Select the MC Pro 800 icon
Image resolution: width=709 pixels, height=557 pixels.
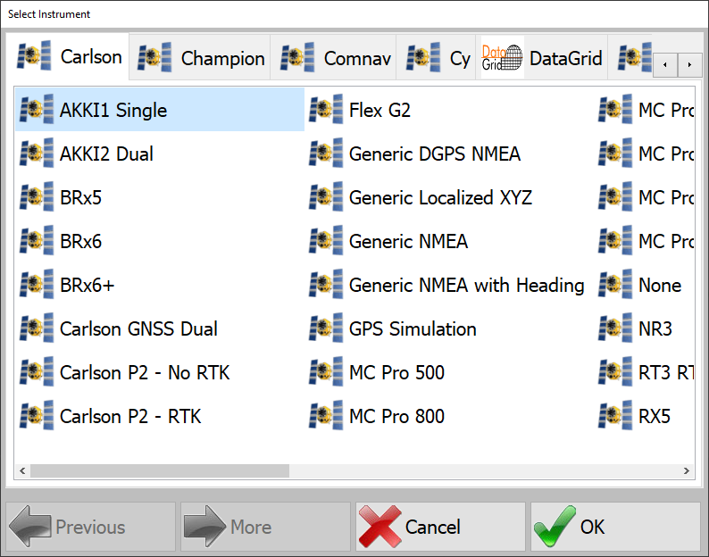pos(326,415)
